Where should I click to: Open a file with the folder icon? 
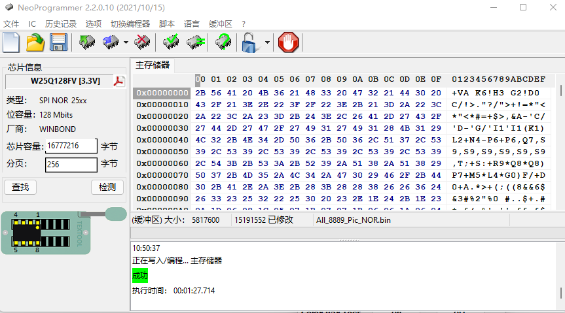(x=35, y=42)
